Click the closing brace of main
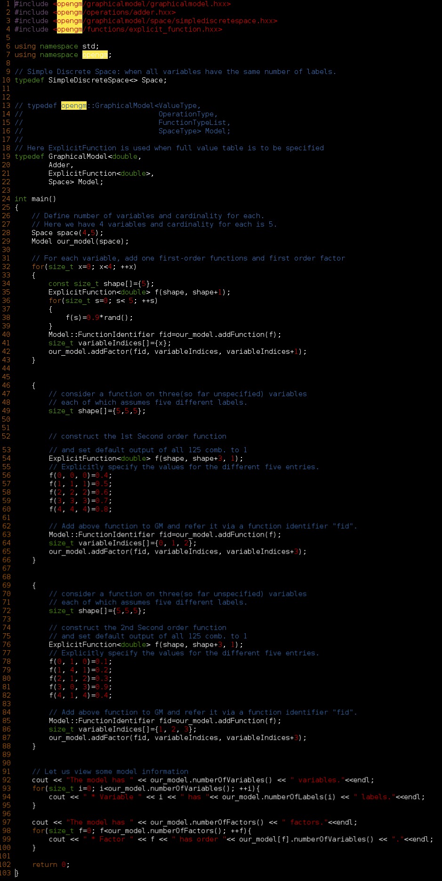The image size is (442, 881). pyautogui.click(x=16, y=873)
